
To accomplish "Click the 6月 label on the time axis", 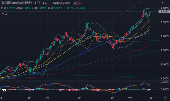I will pyautogui.click(x=80, y=97).
